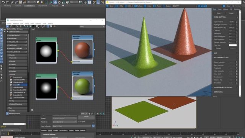
Task: Toggle Window/Crossing selection icon
Action: [51, 2]
